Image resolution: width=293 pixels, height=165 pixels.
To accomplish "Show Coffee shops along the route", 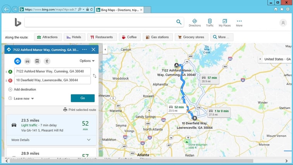I will (x=130, y=37).
